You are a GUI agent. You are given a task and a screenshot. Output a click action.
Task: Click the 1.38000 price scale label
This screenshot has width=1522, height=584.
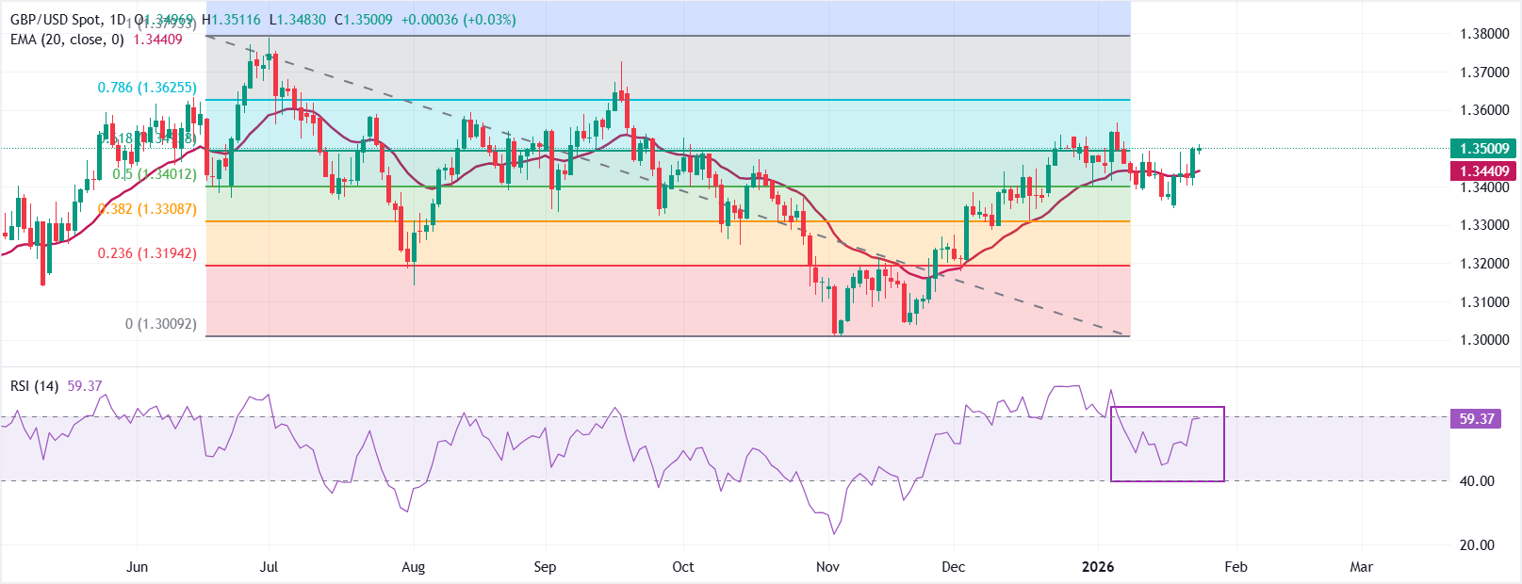click(1484, 34)
